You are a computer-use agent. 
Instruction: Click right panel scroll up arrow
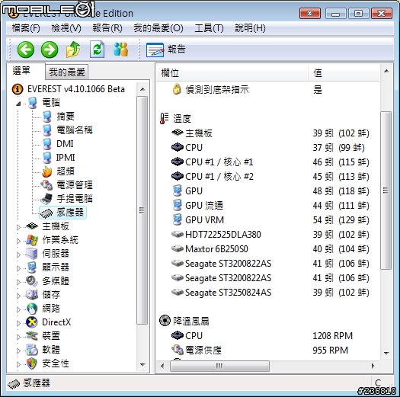(386, 71)
